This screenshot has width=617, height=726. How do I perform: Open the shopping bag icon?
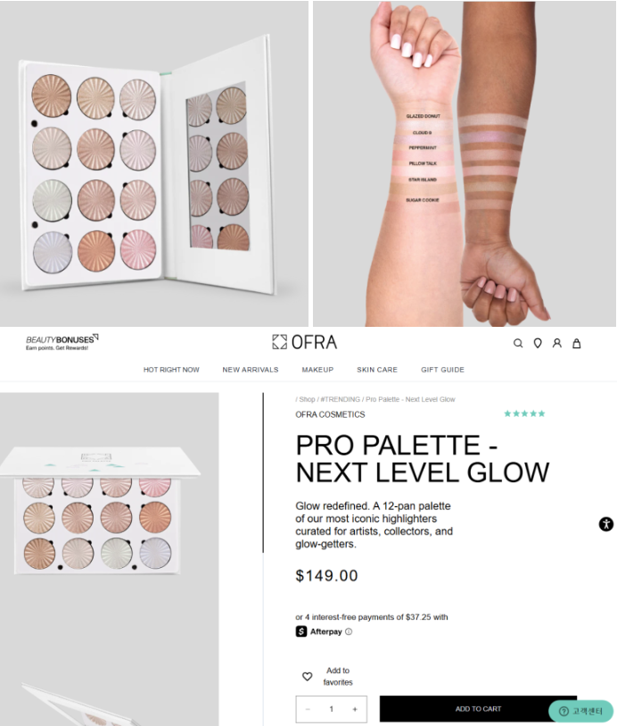coord(576,343)
